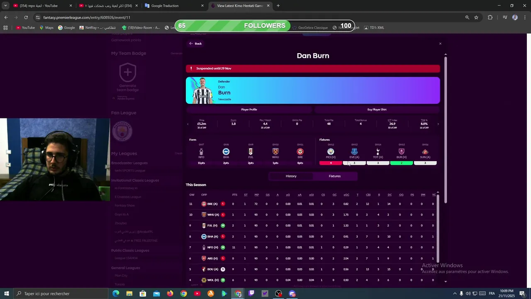This screenshot has width=531, height=299.
Task: Click the West Ham GW10 crest
Action: tap(275, 152)
